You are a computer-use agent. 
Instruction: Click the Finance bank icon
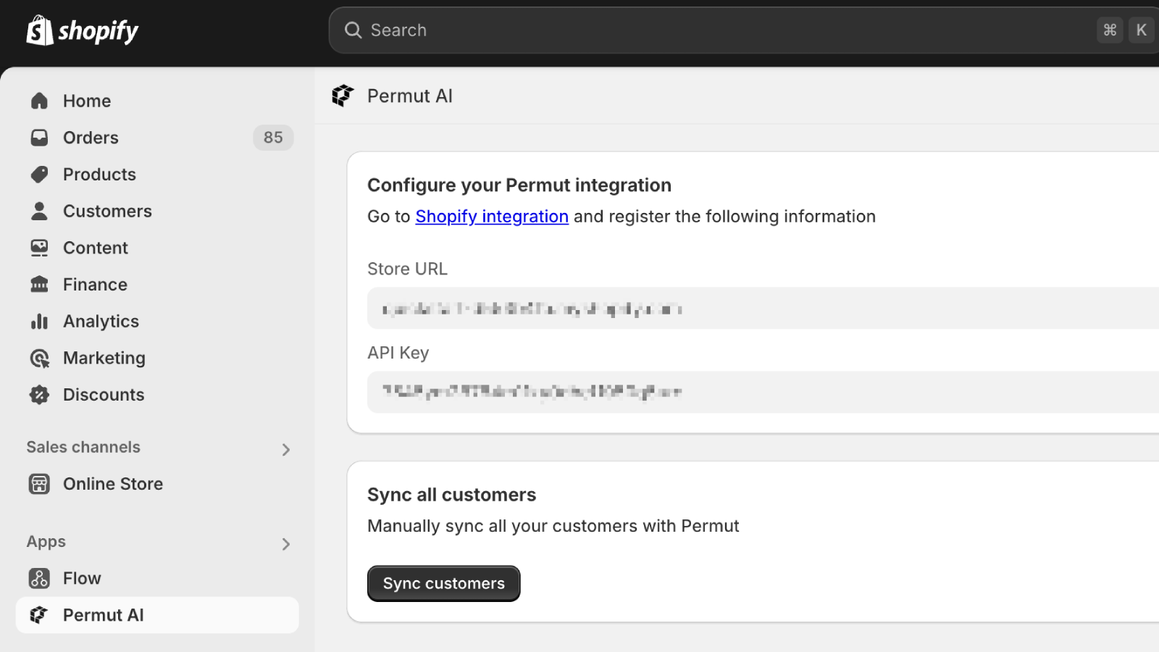pos(39,285)
